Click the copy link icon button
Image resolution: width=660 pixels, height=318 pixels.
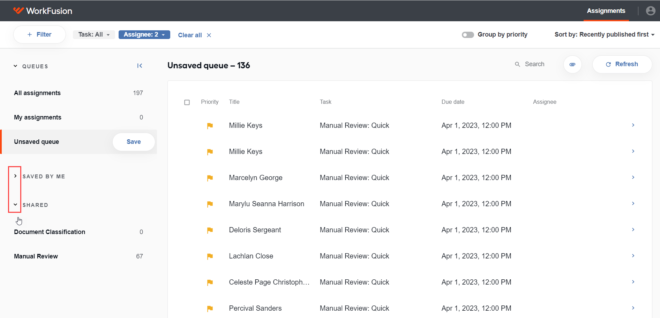pos(572,64)
